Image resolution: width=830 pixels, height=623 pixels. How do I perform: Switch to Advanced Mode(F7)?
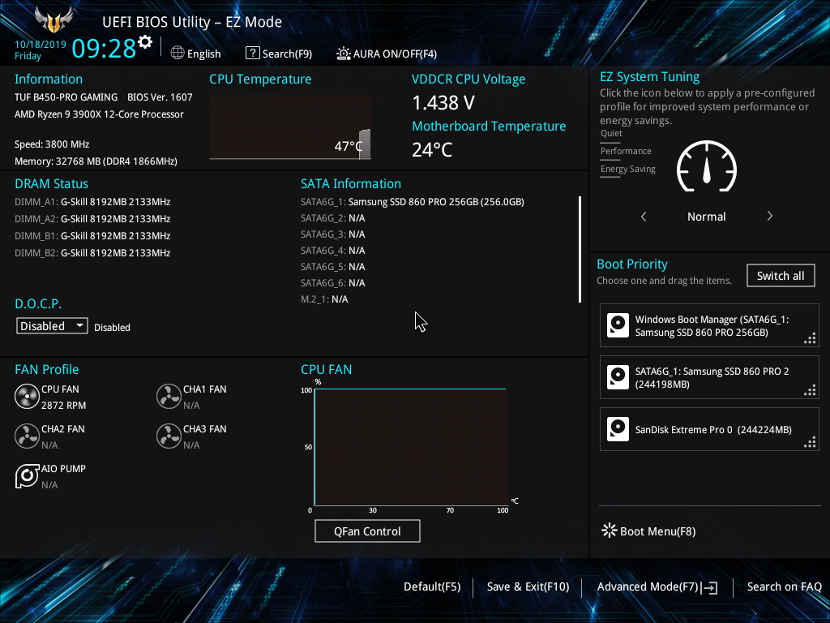[x=657, y=587]
